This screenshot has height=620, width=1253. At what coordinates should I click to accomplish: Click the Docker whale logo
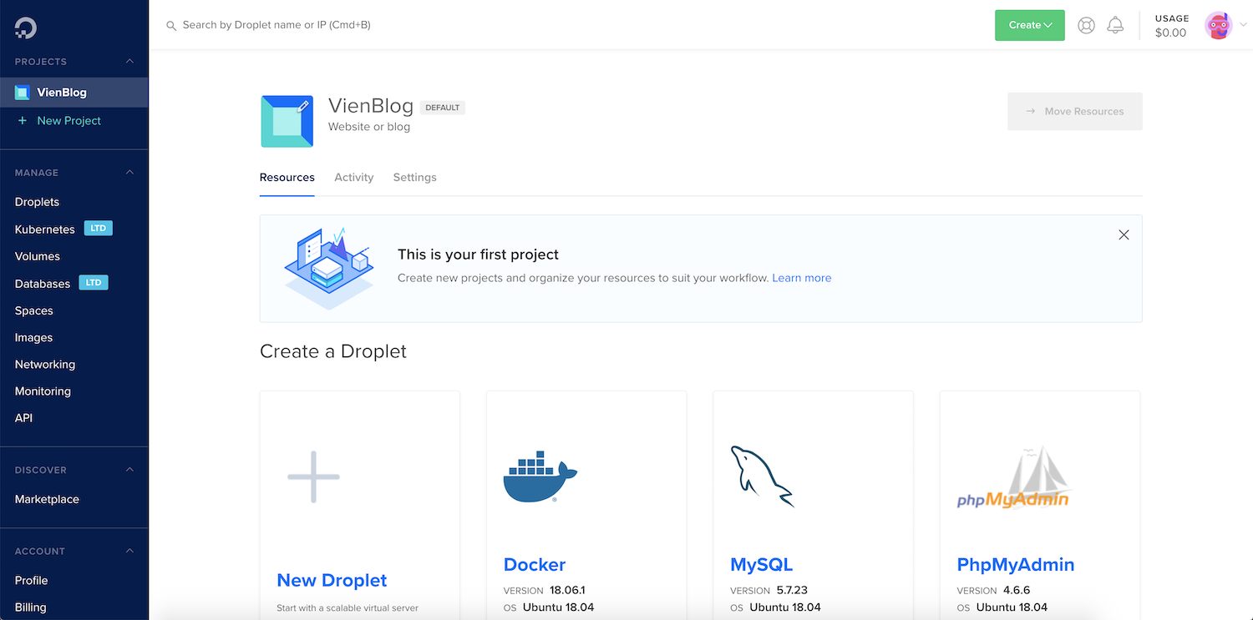point(540,477)
